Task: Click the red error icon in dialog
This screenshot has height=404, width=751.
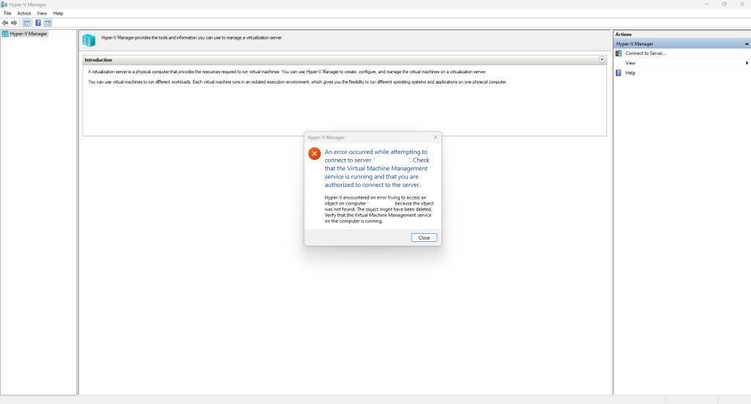Action: click(x=314, y=153)
